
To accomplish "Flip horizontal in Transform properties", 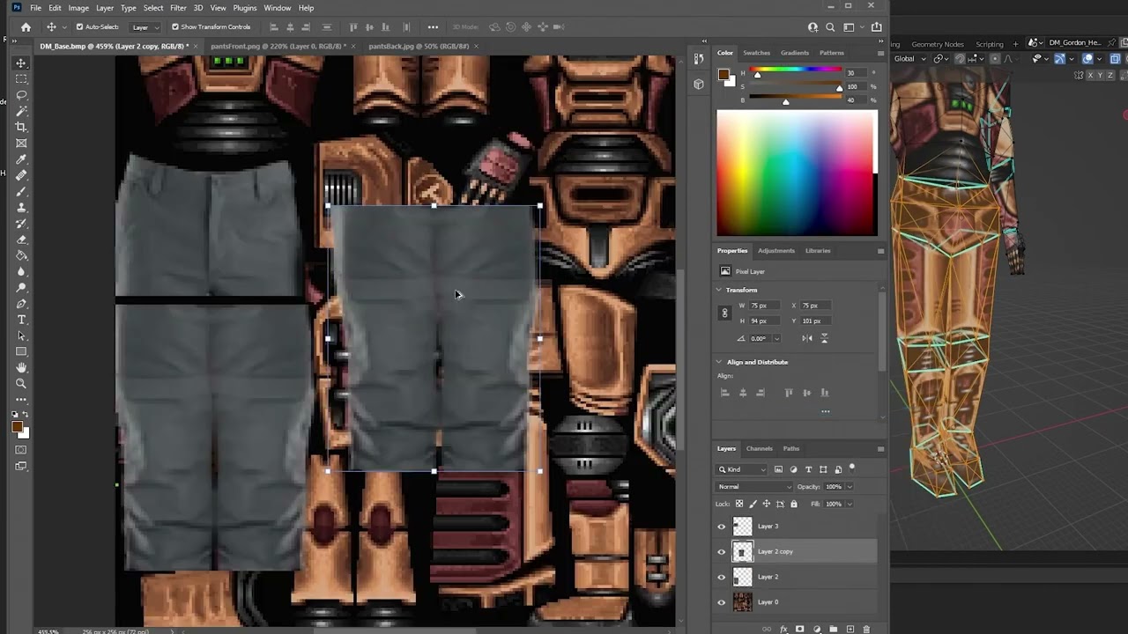I will point(807,338).
